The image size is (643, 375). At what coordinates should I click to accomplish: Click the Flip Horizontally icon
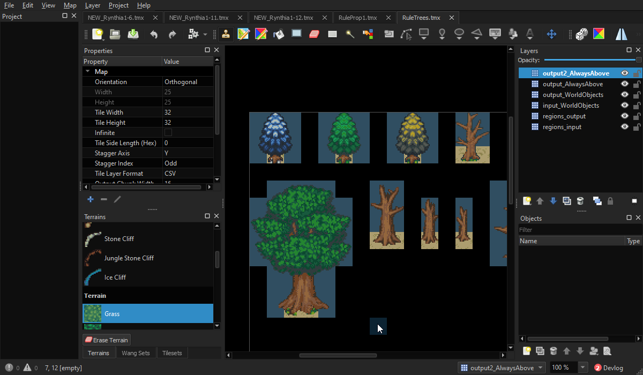click(x=622, y=34)
